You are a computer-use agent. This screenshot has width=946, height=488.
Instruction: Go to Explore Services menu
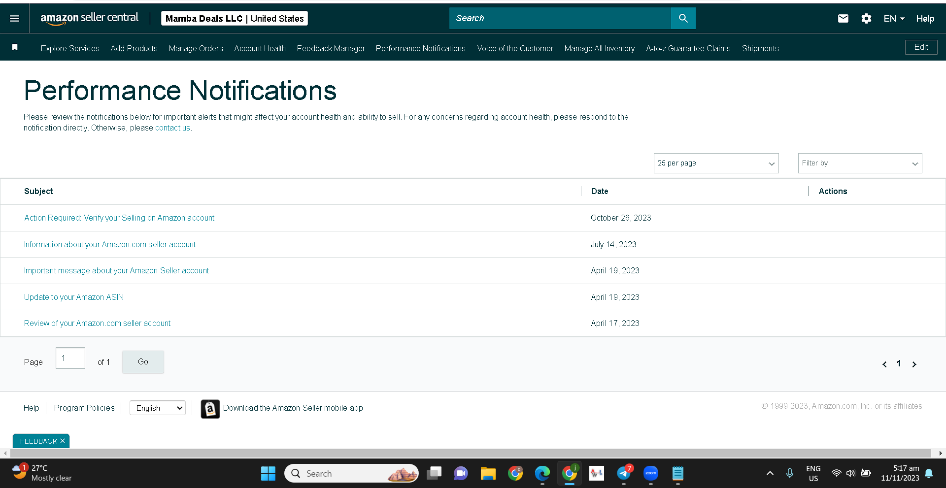click(x=70, y=48)
